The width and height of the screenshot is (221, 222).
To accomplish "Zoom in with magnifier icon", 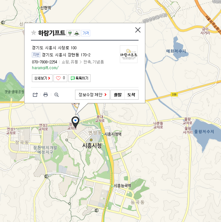I will 56,95.
